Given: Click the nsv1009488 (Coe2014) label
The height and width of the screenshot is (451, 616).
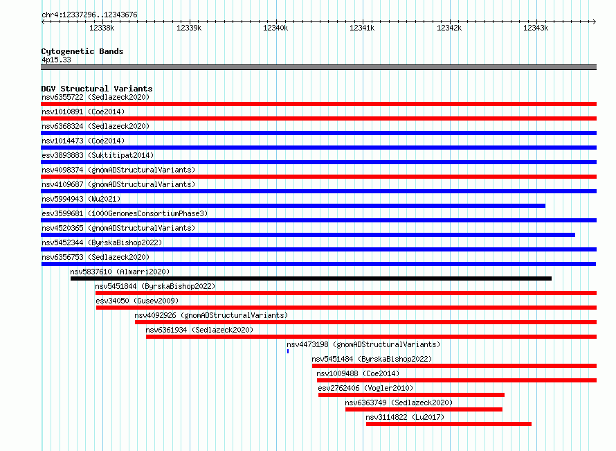Looking at the screenshot, I should pos(358,373).
